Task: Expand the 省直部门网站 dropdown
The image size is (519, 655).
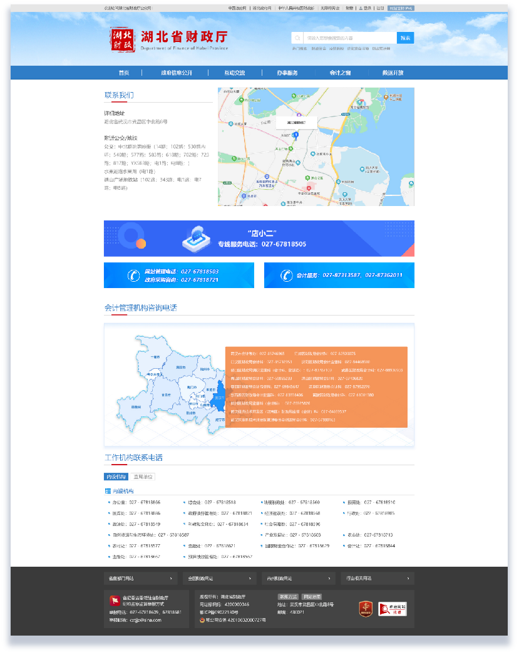Action: 141,578
